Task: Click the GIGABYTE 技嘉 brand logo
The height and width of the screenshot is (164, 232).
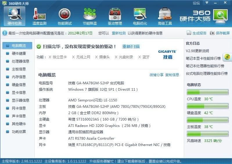Action: pos(167,54)
